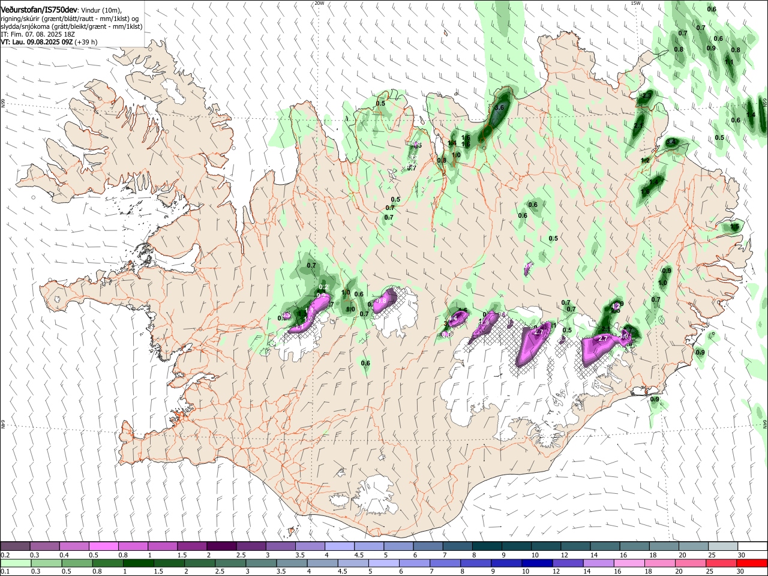The width and height of the screenshot is (768, 576).
Task: Select the light grey 25 swatch in top scale
Action: [722, 546]
